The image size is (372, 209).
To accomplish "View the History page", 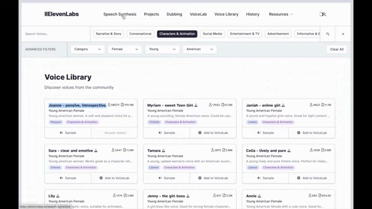I will pos(253,14).
